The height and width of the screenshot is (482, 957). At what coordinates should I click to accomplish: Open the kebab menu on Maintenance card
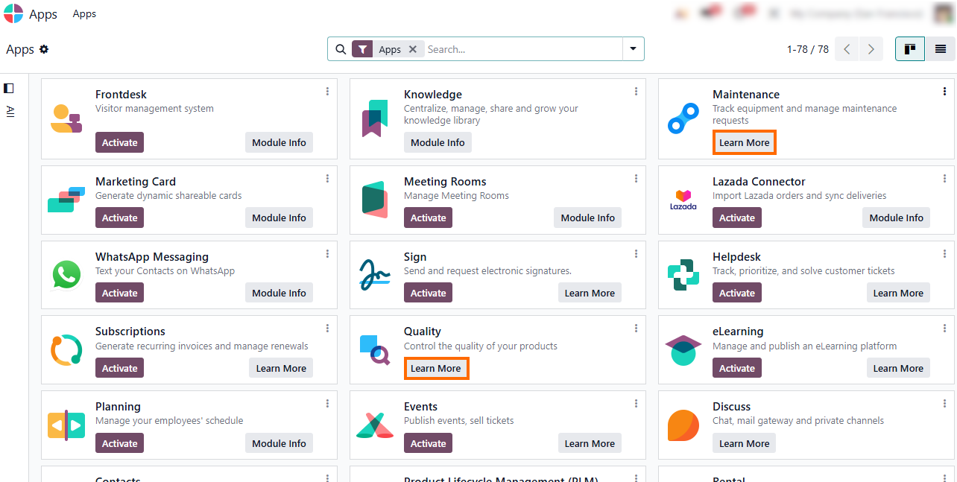pos(944,92)
